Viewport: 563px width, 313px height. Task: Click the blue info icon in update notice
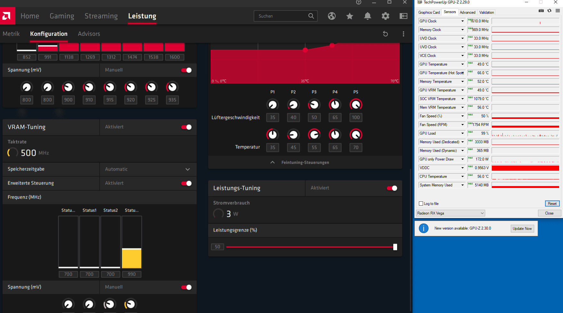424,228
